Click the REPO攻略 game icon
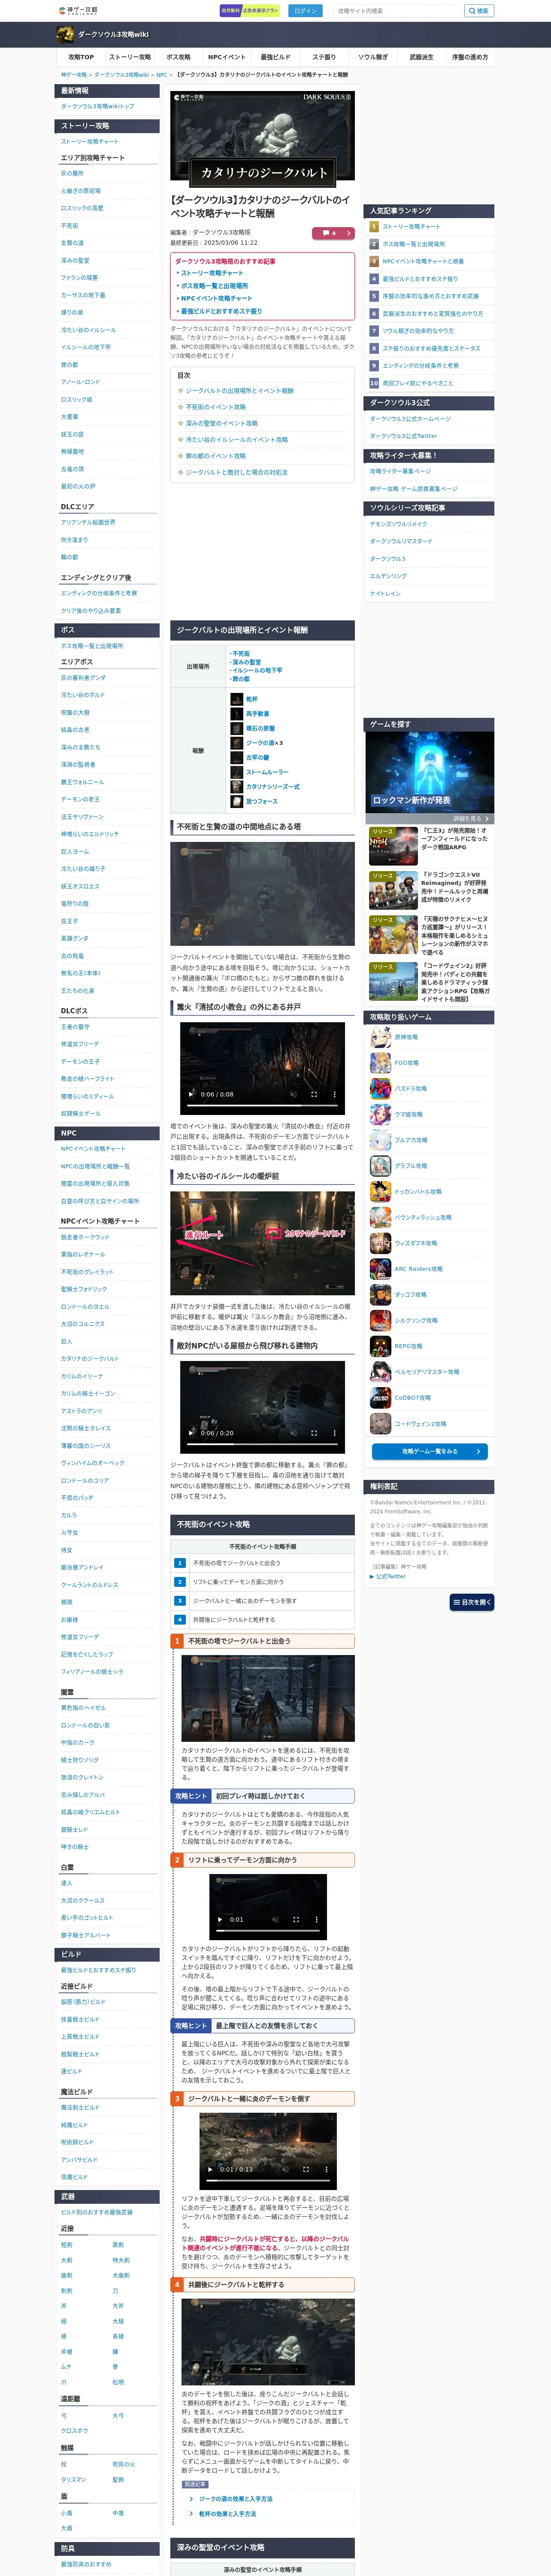551x2576 pixels. (x=380, y=1346)
